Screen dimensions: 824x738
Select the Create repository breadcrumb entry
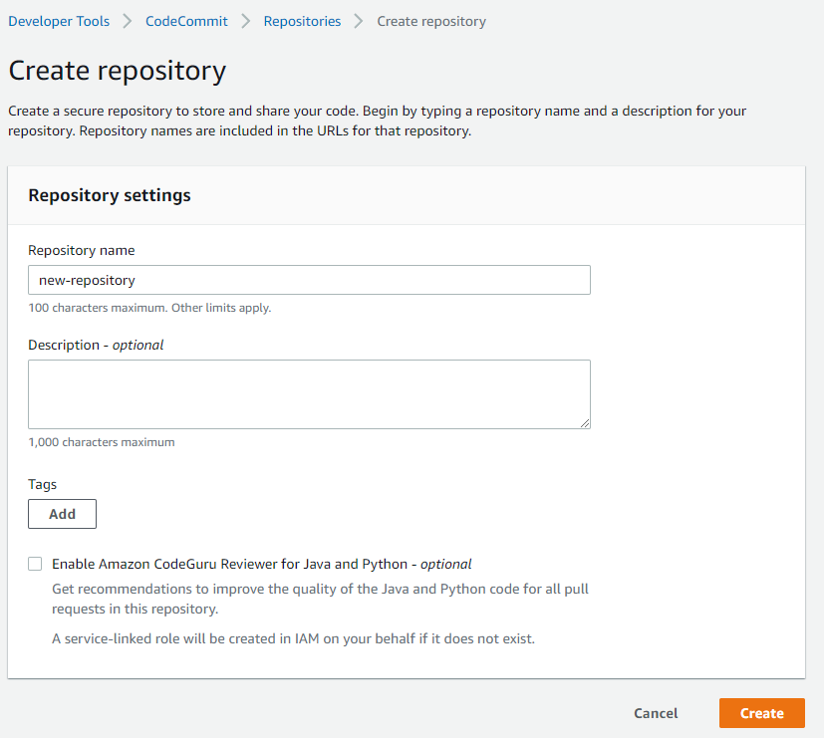tap(430, 21)
